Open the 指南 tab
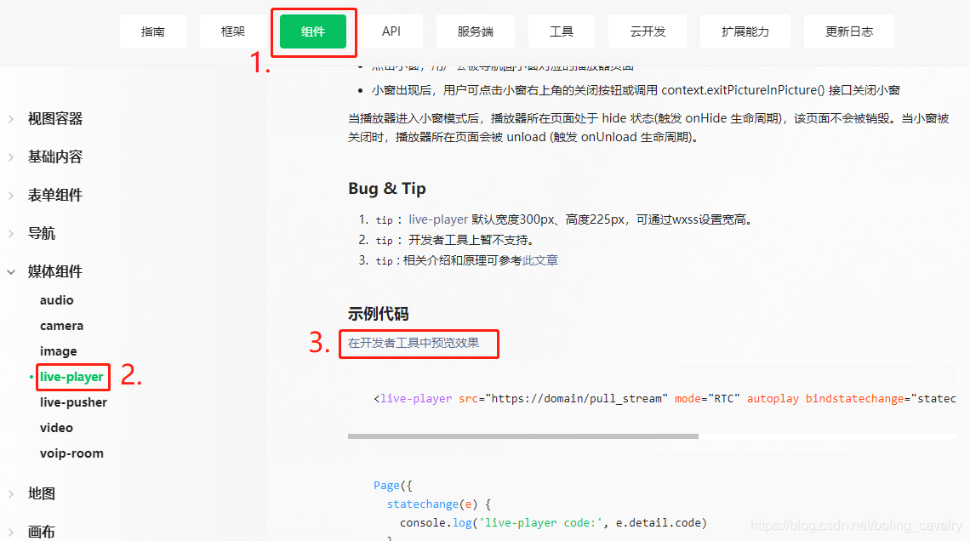This screenshot has height=541, width=970. tap(153, 31)
